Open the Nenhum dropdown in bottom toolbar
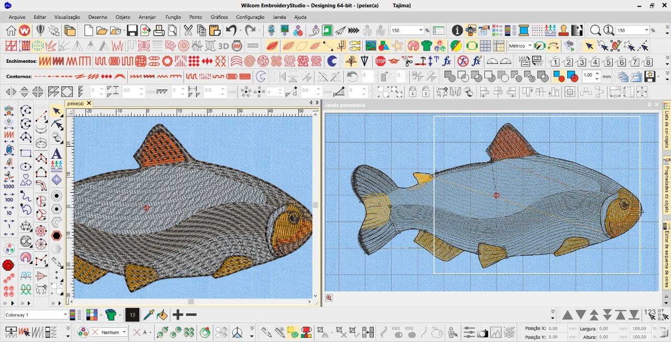This screenshot has width=671, height=342. (124, 332)
